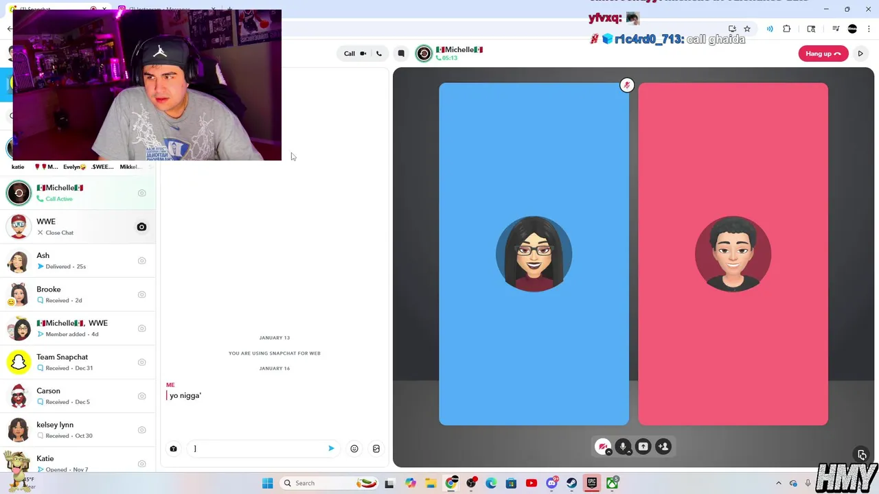Click the rotate screen icon at the call's corner

coord(862,455)
